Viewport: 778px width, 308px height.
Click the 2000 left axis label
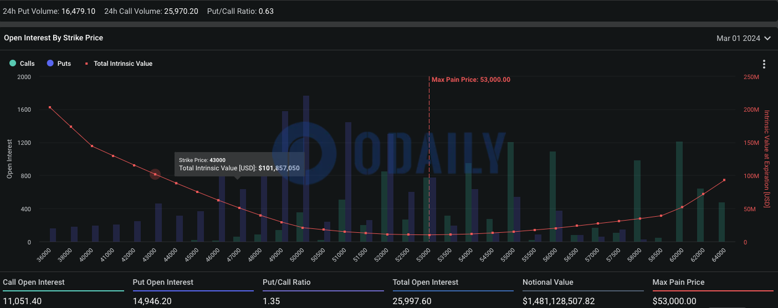click(x=24, y=77)
